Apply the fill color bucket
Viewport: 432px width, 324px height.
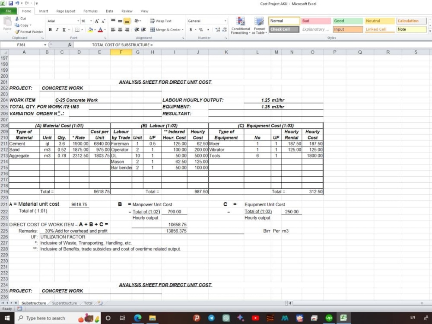point(90,29)
